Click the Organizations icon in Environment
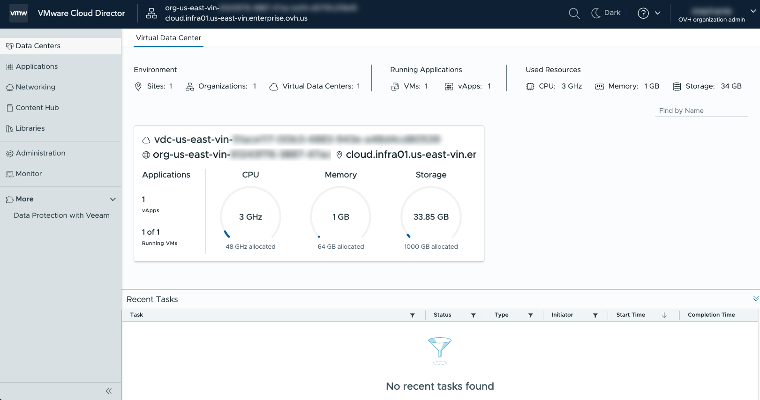Viewport: 760px width, 400px height. [x=189, y=87]
